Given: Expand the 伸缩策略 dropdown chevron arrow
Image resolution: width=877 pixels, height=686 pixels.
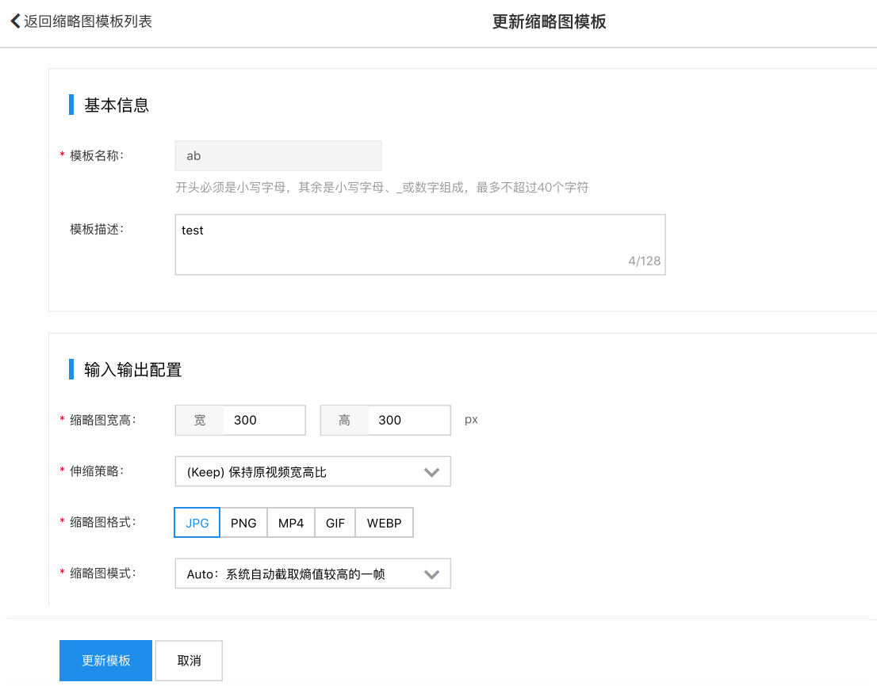Looking at the screenshot, I should pyautogui.click(x=431, y=472).
